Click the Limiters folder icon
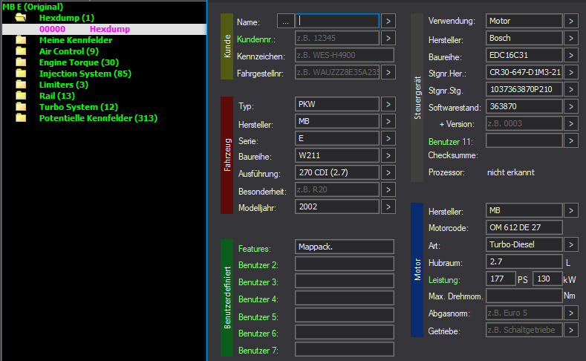The width and height of the screenshot is (586, 361). 21,85
